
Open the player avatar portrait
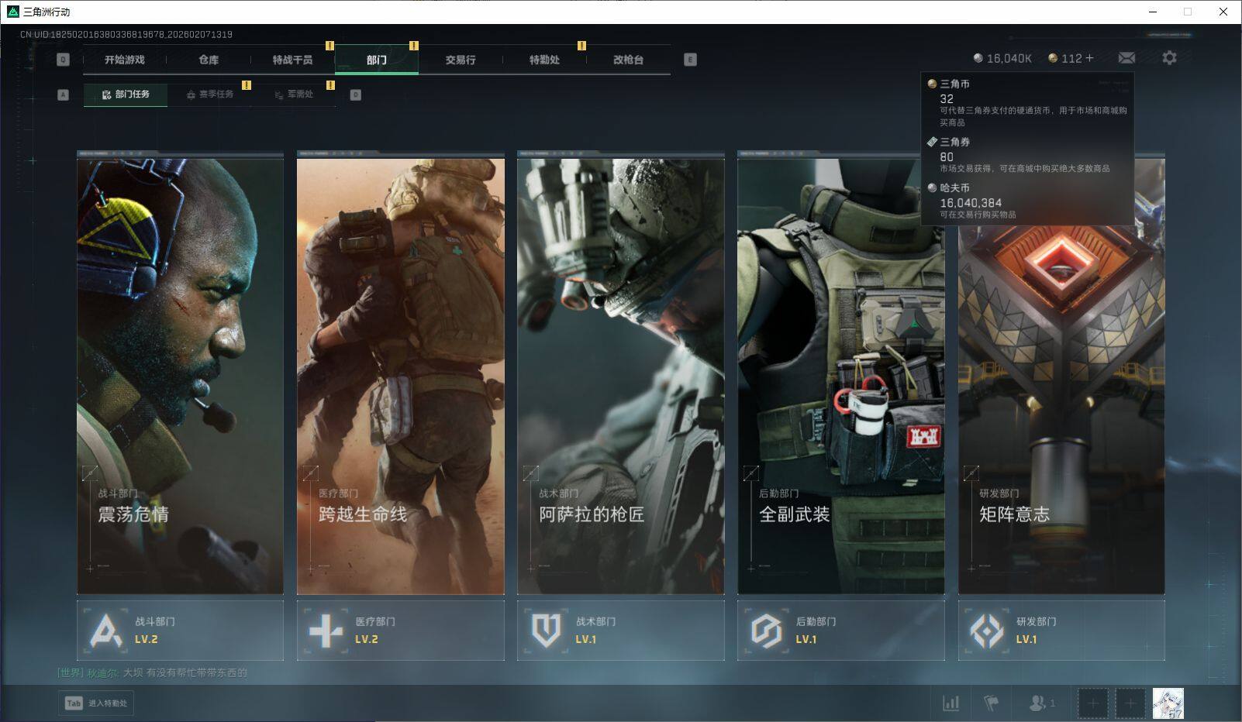pyautogui.click(x=1168, y=703)
